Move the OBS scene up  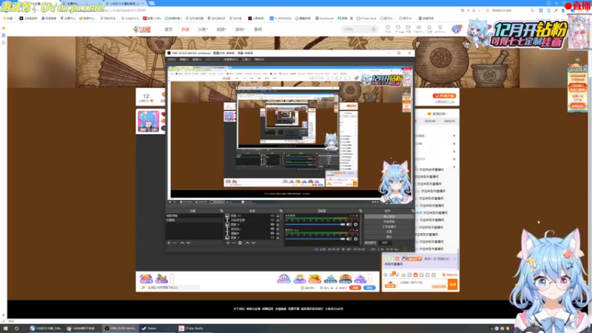pos(182,243)
